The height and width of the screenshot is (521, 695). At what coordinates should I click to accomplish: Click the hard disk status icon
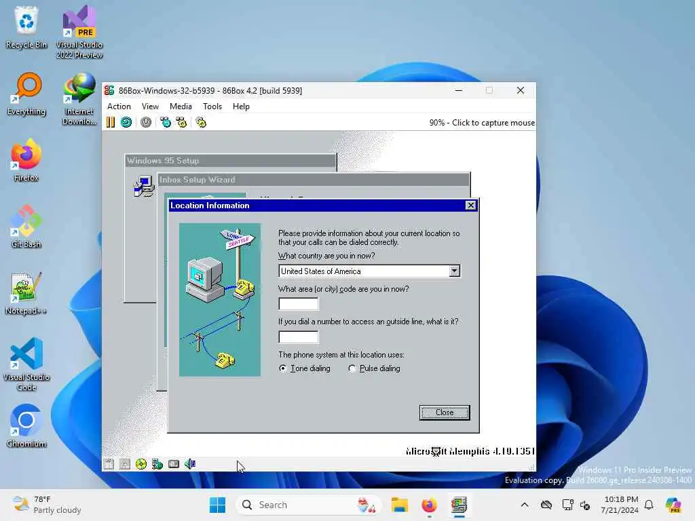(174, 464)
